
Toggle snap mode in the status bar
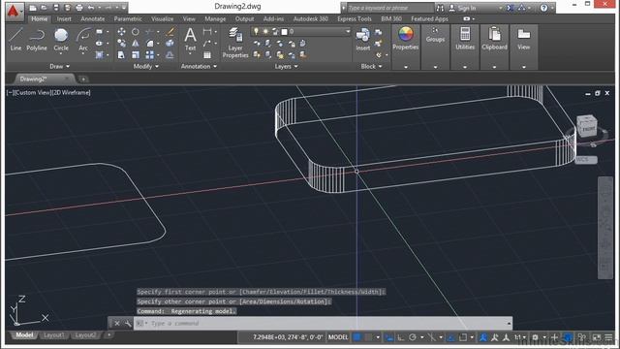click(368, 337)
